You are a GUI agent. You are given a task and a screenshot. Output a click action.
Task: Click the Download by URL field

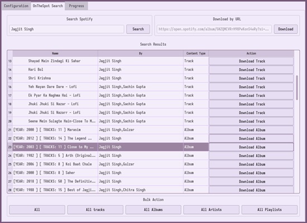tap(214, 29)
